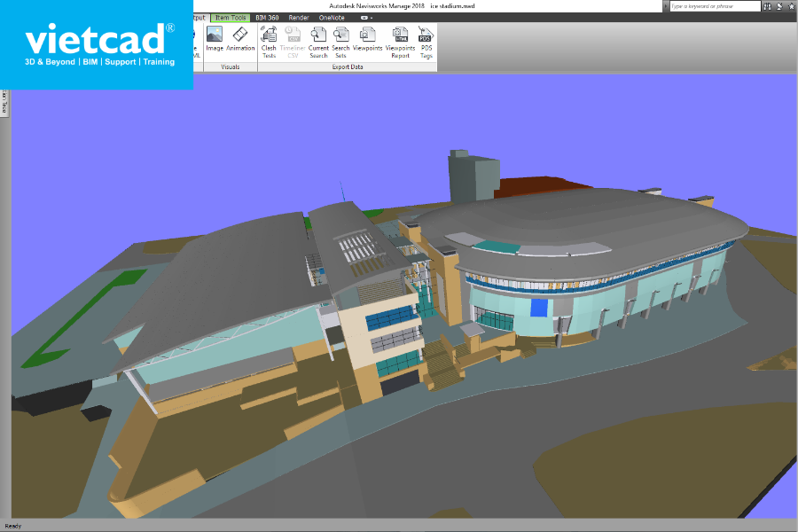Export Clash Tests data

(x=269, y=42)
